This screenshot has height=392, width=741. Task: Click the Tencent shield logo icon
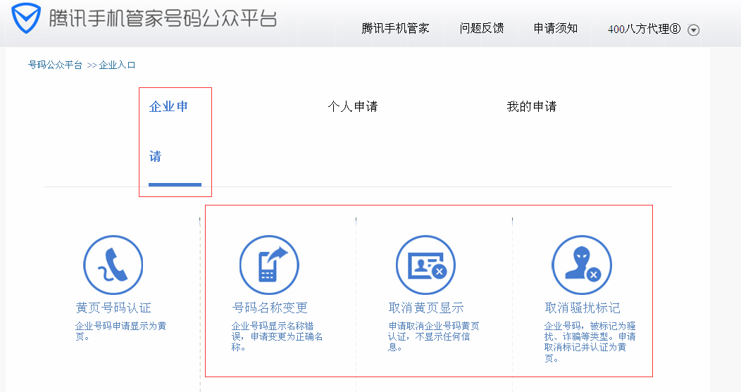point(26,18)
